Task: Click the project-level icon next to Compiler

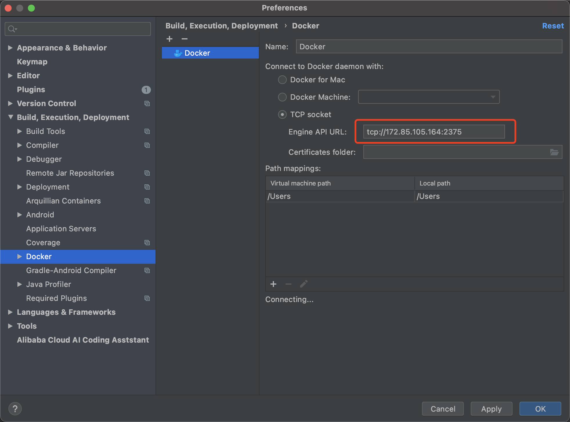Action: pyautogui.click(x=147, y=145)
